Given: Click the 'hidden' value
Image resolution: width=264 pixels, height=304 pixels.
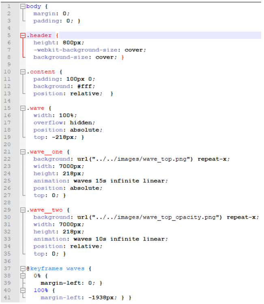Looking at the screenshot, I should [x=81, y=123].
